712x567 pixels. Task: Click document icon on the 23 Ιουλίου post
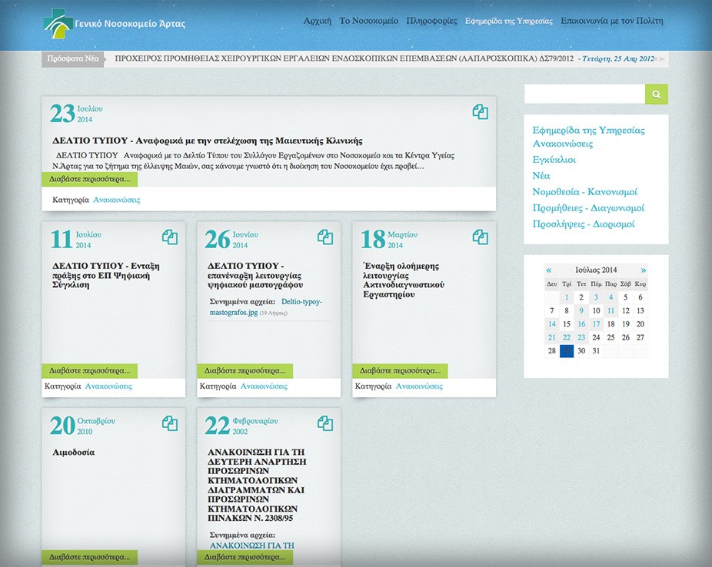click(x=480, y=111)
